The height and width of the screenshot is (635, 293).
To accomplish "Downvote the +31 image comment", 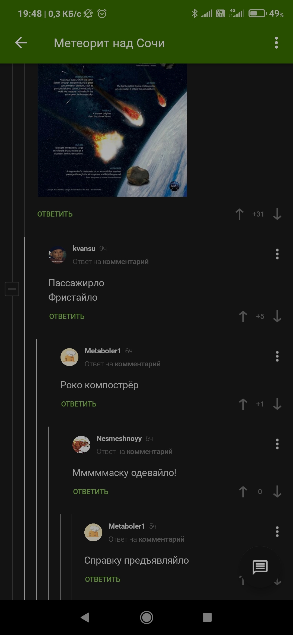I will pos(277,214).
